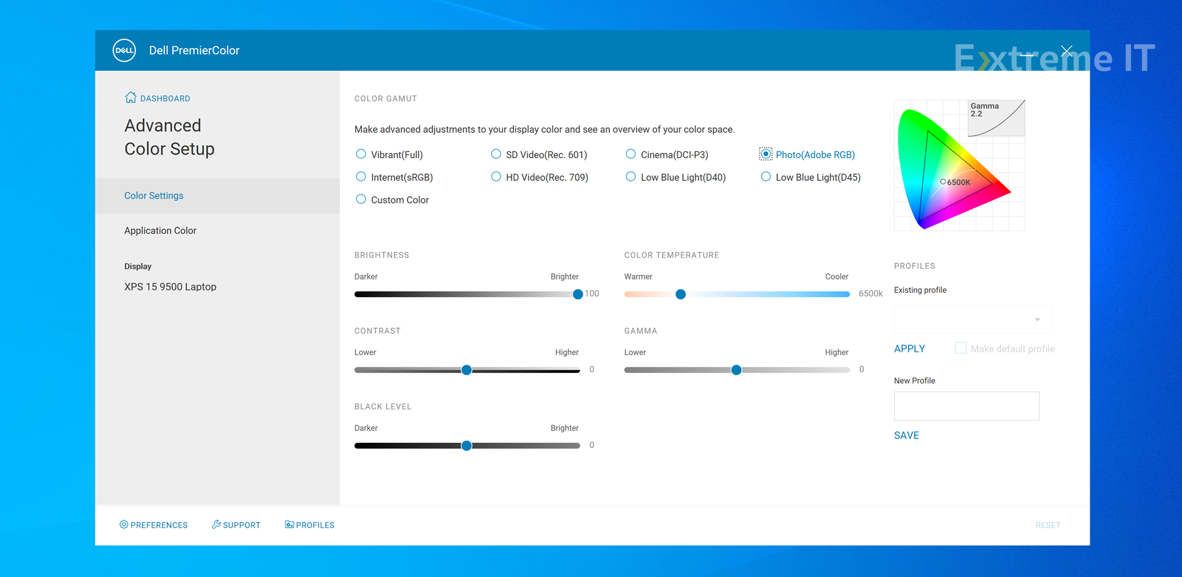1182x577 pixels.
Task: Click the XPS 15 9500 Laptop display name
Action: coord(171,287)
